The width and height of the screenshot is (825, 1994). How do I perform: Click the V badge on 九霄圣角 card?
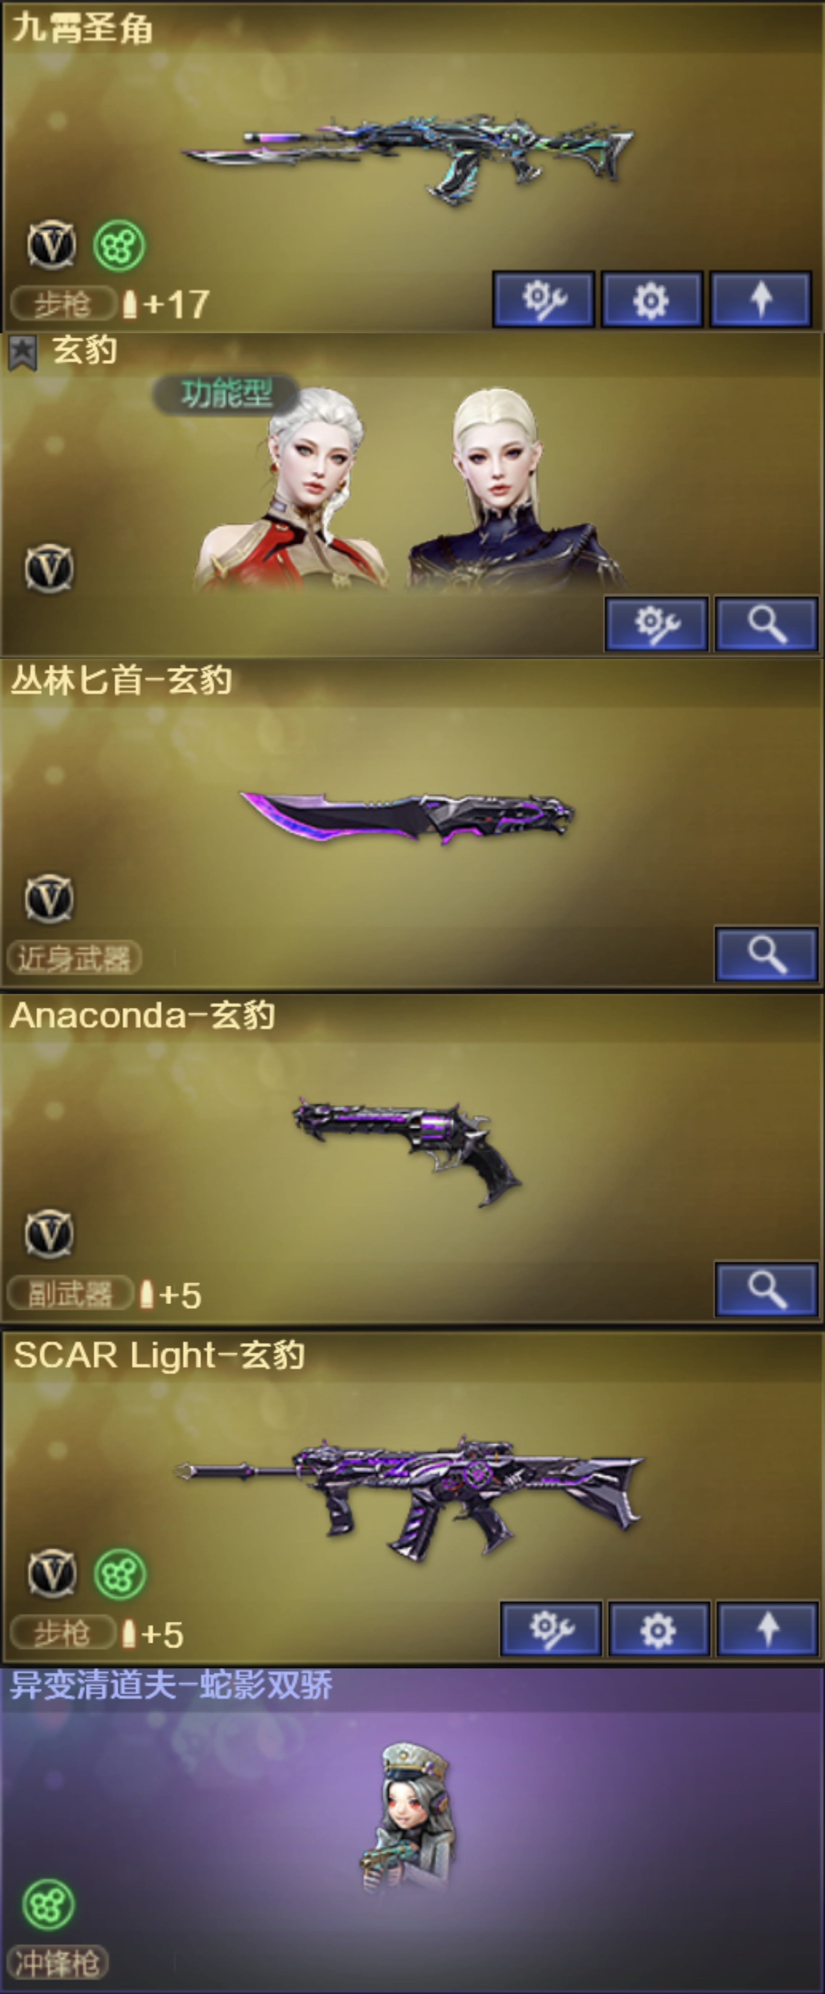click(x=51, y=245)
